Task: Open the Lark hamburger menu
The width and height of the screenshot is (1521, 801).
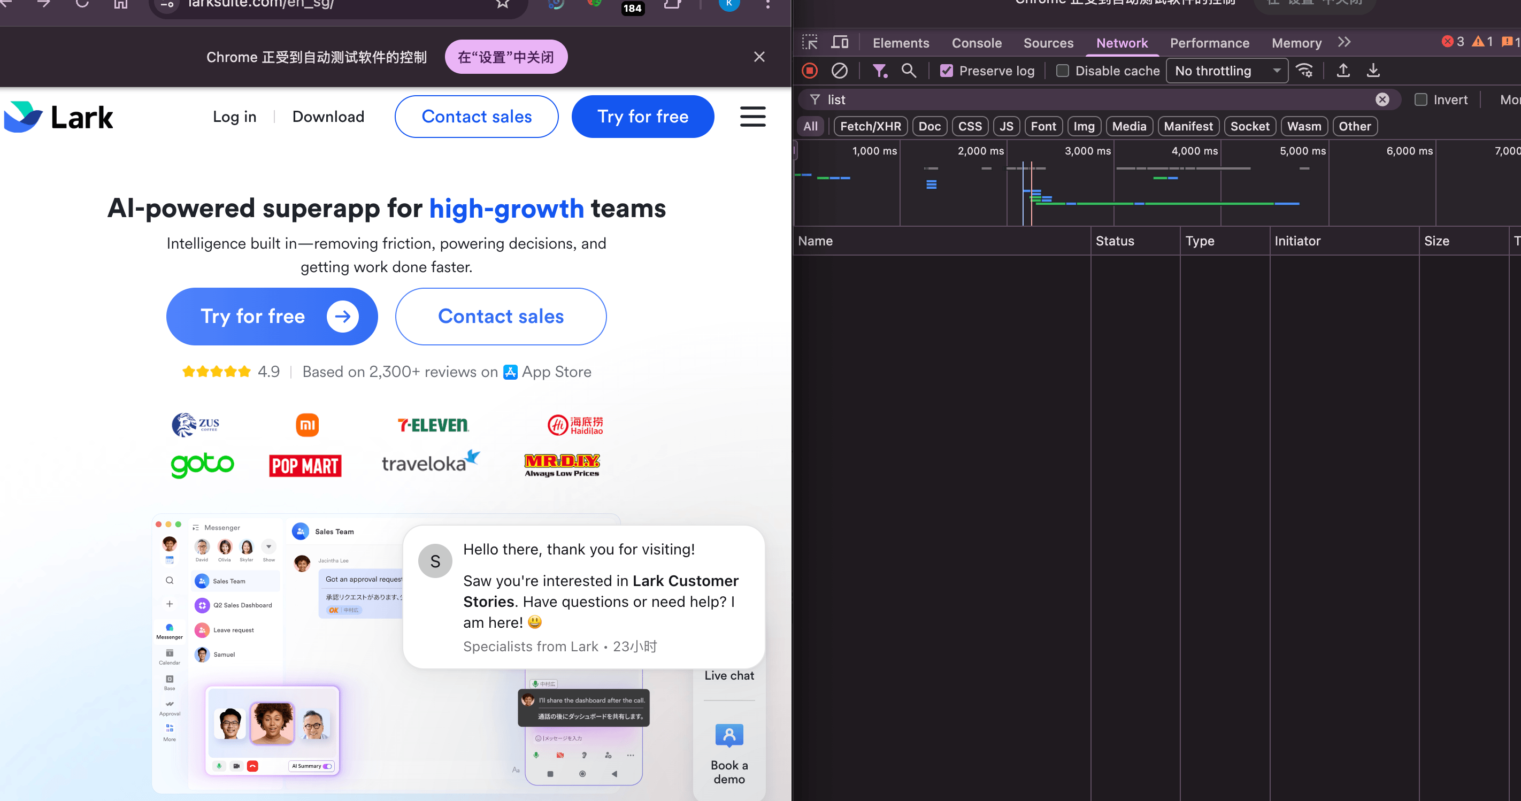Action: [x=753, y=116]
